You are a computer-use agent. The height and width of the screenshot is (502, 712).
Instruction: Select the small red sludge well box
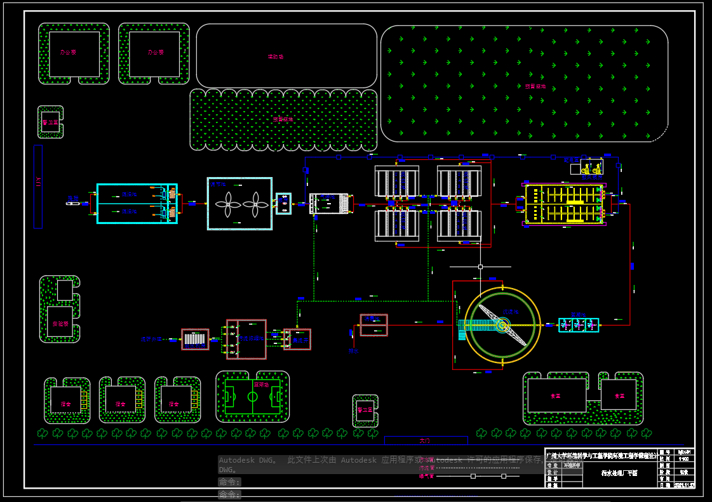pyautogui.click(x=297, y=340)
